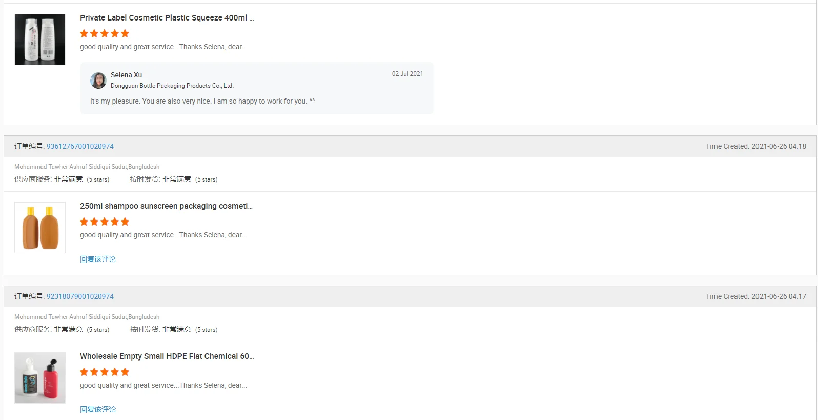Click the star rating under Private Label Cosmetic
This screenshot has width=818, height=420.
pyautogui.click(x=105, y=34)
